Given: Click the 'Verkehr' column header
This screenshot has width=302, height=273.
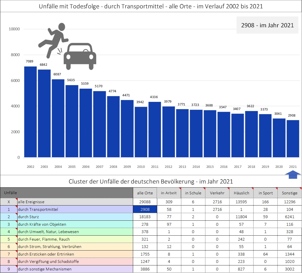Looking at the screenshot, I should tap(217, 193).
